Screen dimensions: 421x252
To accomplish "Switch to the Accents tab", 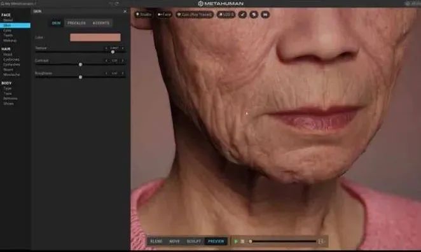I will point(101,23).
